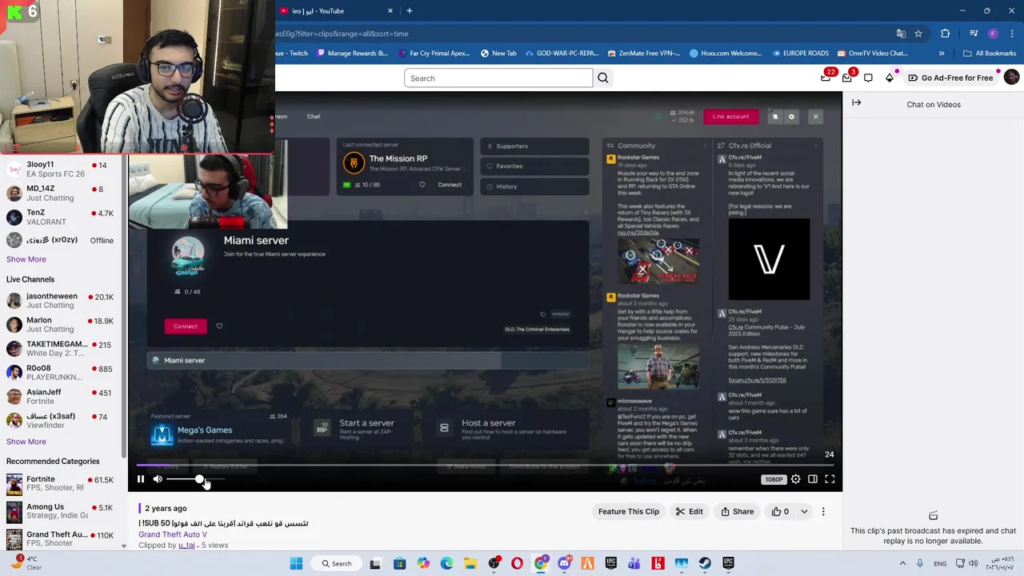This screenshot has width=1024, height=576.
Task: Open ZenMate Free VPN bookmark
Action: (x=644, y=54)
